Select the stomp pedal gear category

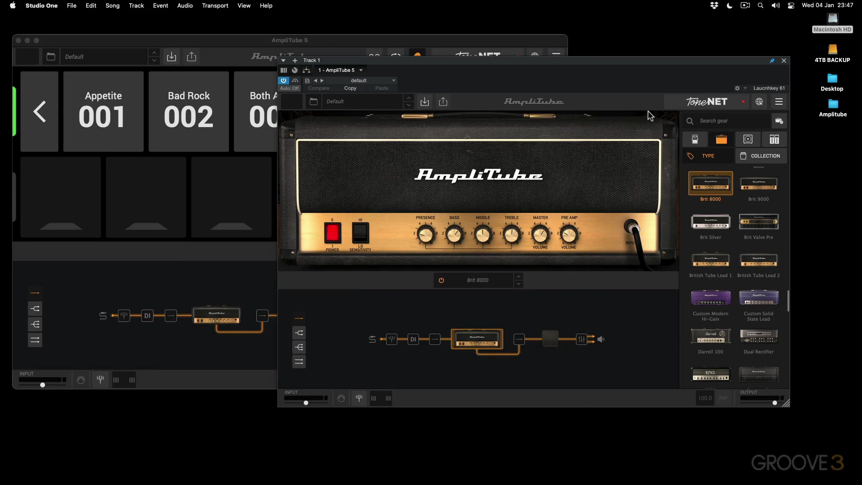pyautogui.click(x=695, y=139)
